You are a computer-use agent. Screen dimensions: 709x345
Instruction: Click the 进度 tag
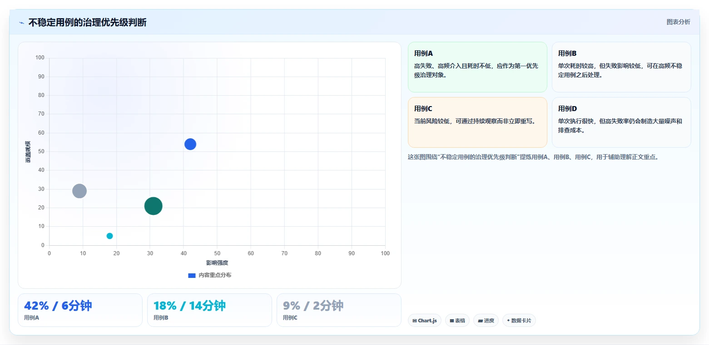point(486,321)
